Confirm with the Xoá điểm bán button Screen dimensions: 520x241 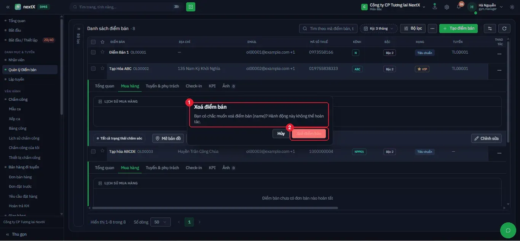tap(309, 134)
